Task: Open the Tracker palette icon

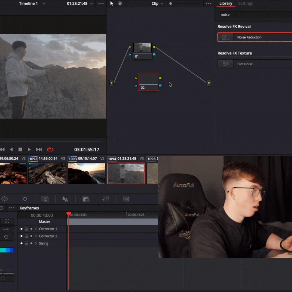Action: 25,199
